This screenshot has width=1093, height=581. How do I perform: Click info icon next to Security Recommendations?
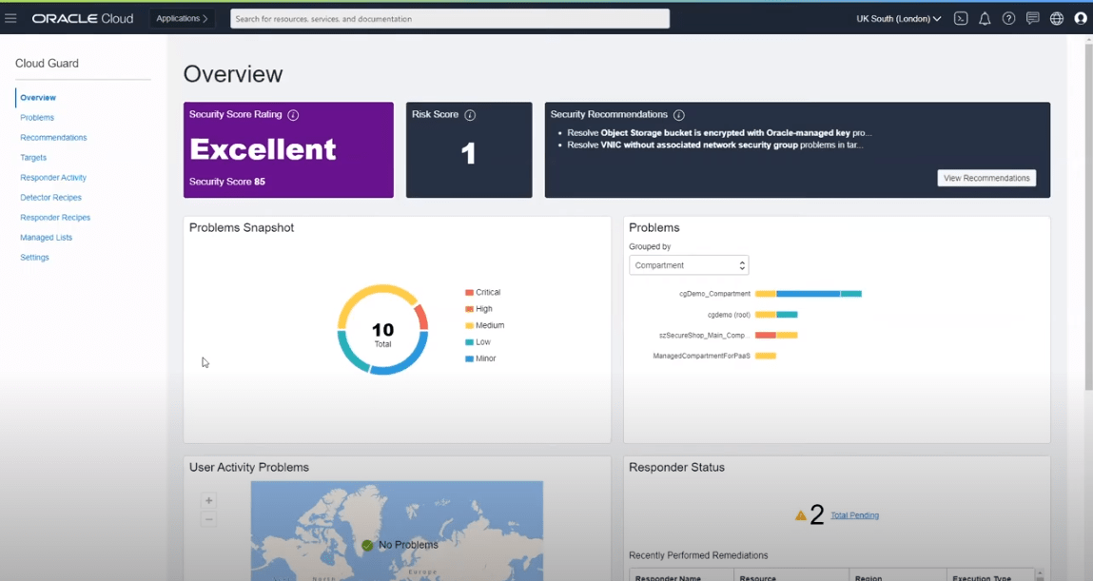[x=679, y=115]
